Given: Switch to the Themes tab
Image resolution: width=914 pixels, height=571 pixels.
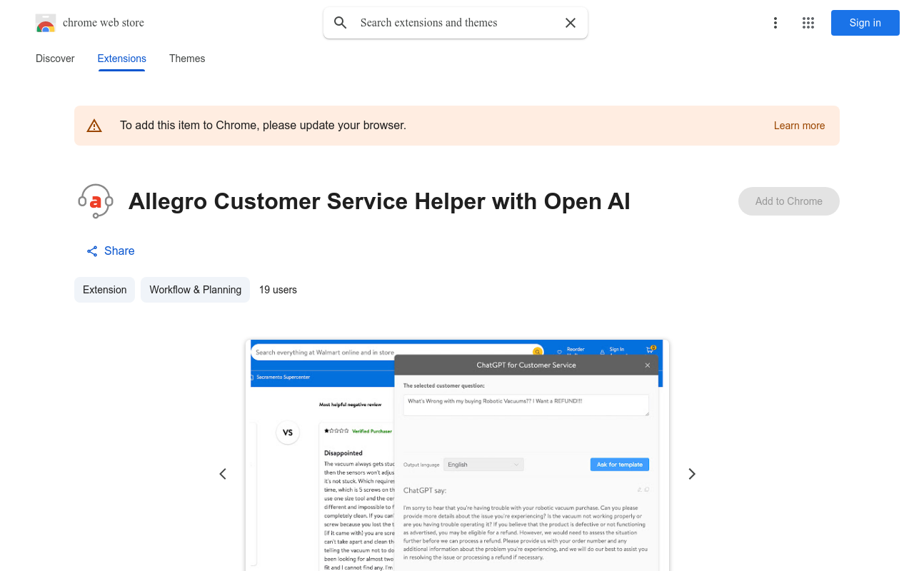Looking at the screenshot, I should click(x=187, y=59).
